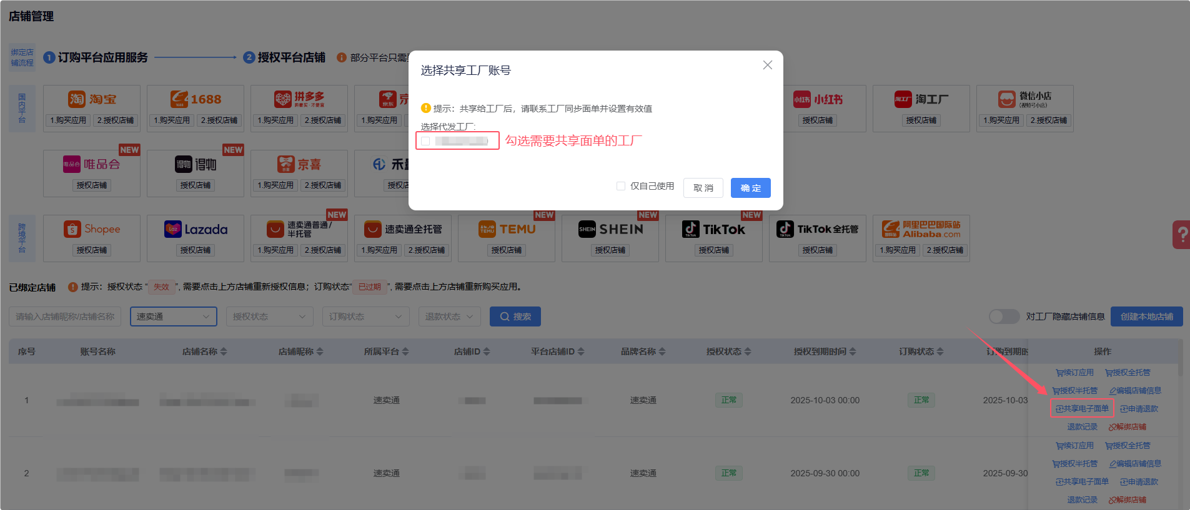Click the 搜索 button
The width and height of the screenshot is (1190, 510).
(x=515, y=316)
